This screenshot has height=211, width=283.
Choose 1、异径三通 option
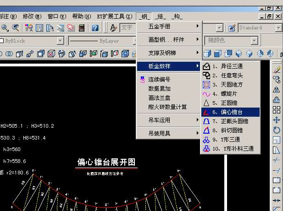(x=230, y=66)
